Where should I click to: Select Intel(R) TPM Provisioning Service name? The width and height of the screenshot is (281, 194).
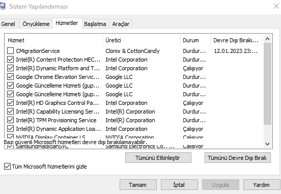click(x=56, y=120)
